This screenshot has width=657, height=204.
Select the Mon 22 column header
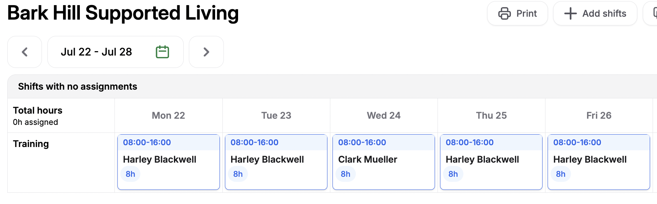168,115
